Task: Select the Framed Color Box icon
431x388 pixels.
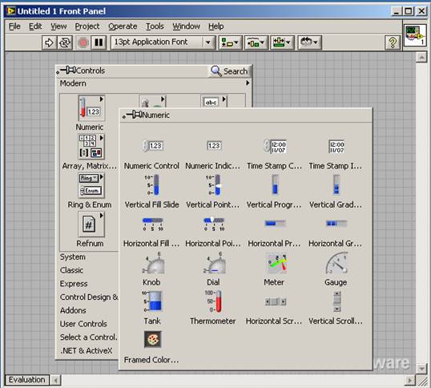Action: point(152,340)
